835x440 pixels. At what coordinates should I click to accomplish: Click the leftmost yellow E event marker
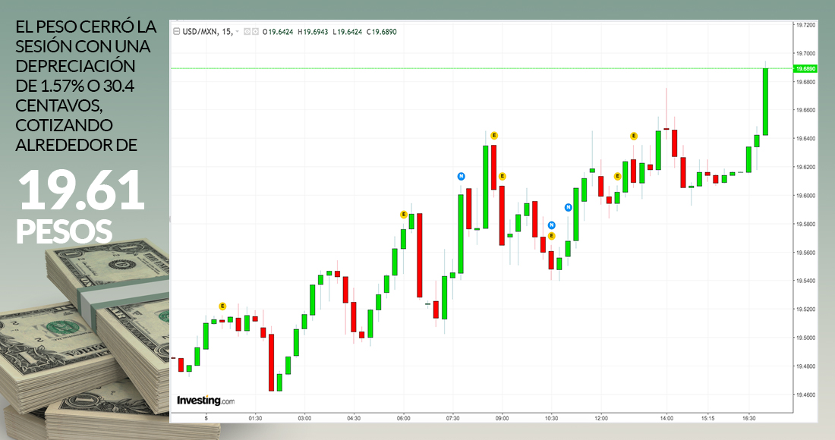click(222, 306)
